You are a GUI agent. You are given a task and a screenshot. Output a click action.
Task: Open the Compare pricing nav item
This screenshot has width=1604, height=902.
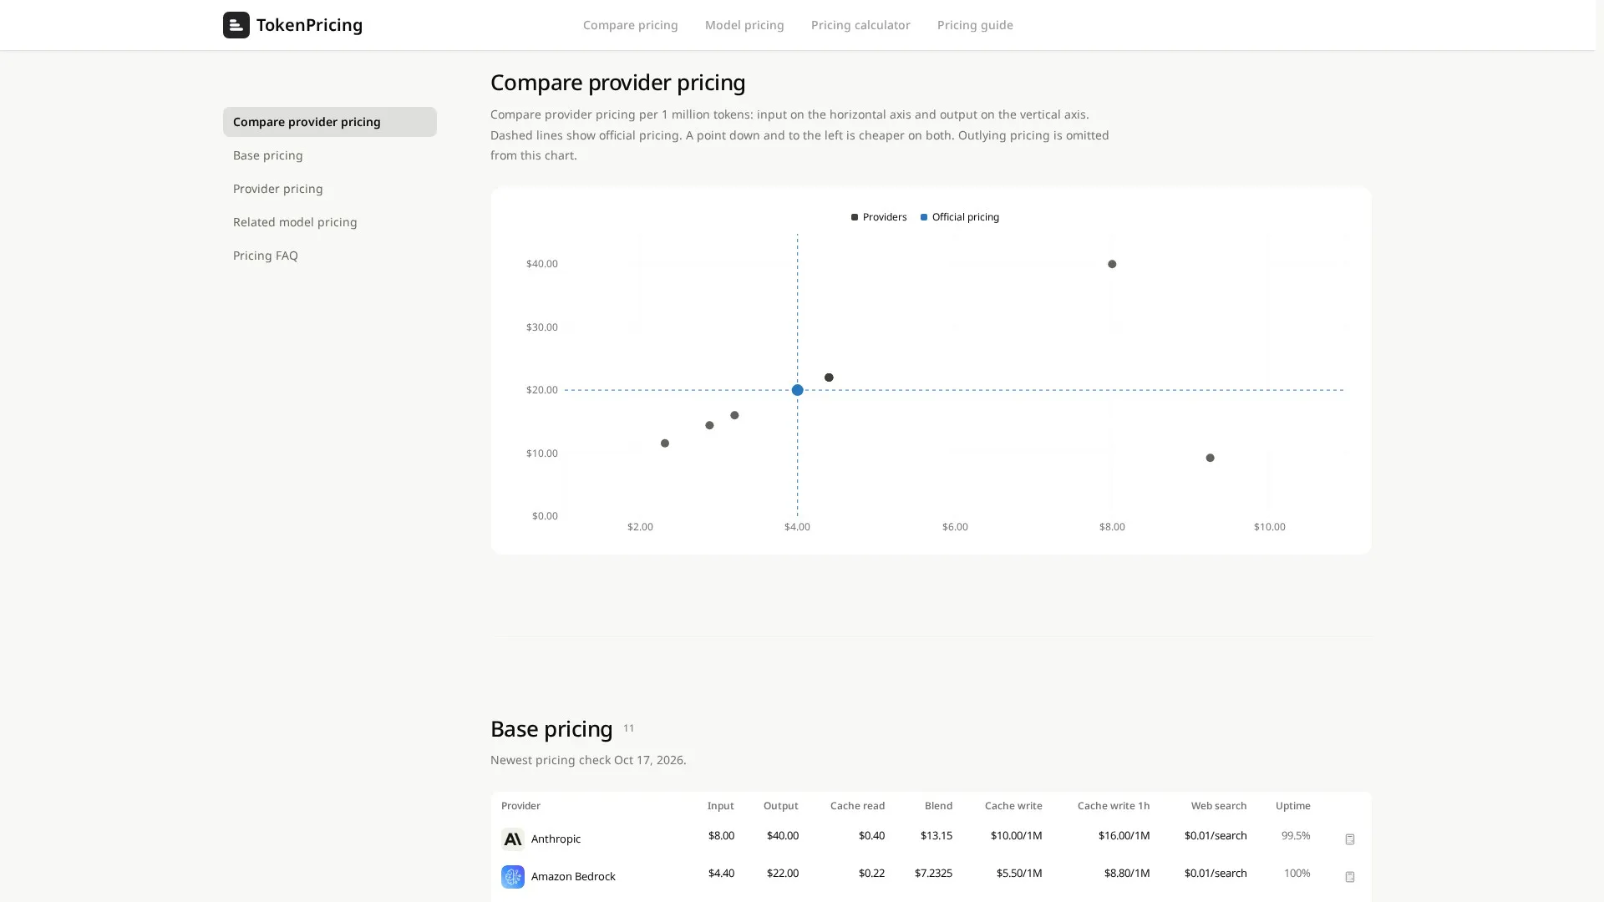tap(630, 25)
